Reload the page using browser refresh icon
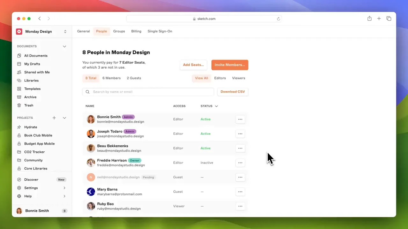408x229 pixels. pyautogui.click(x=278, y=19)
